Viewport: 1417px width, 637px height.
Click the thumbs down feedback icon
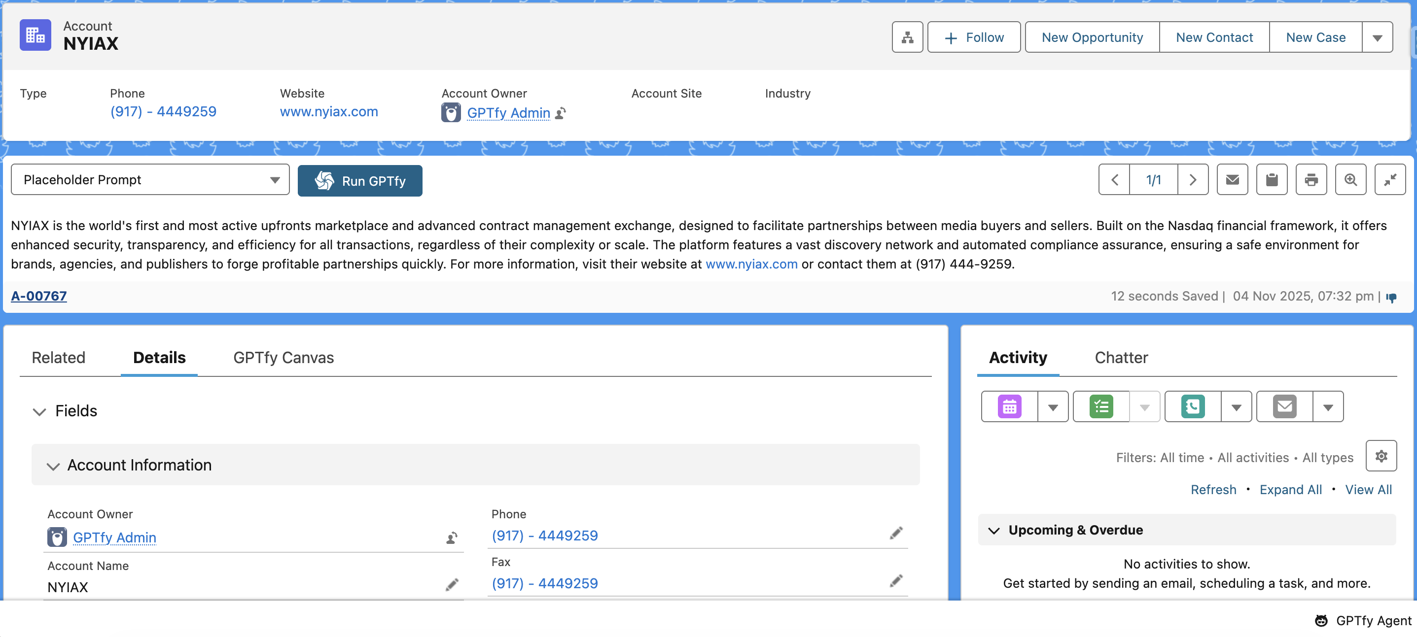tap(1392, 298)
